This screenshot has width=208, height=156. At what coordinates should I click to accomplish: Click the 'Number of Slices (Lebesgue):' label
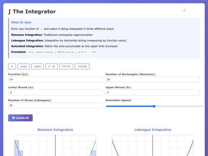[x=30, y=100]
